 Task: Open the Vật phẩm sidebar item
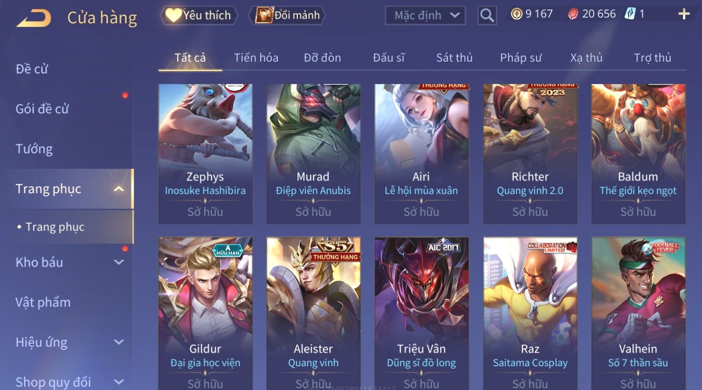(x=43, y=303)
